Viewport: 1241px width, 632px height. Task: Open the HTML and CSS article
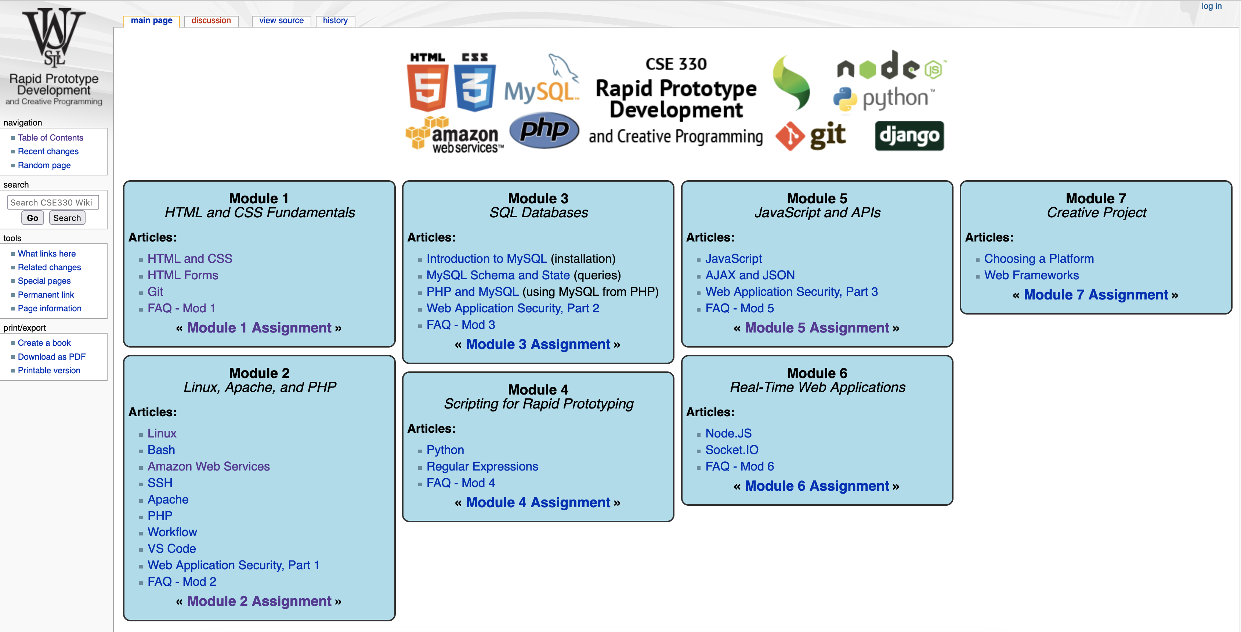click(190, 259)
